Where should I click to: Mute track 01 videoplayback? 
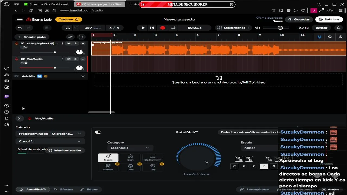pos(69,43)
